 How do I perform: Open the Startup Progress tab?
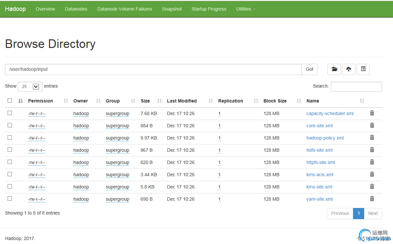tap(209, 9)
